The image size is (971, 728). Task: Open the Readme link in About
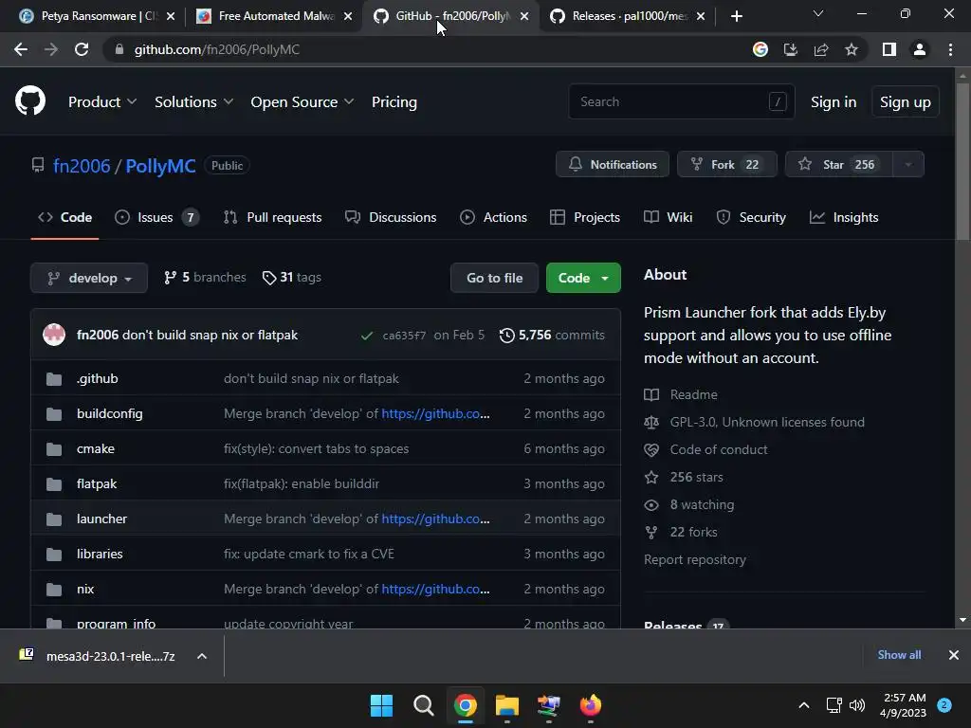click(693, 394)
